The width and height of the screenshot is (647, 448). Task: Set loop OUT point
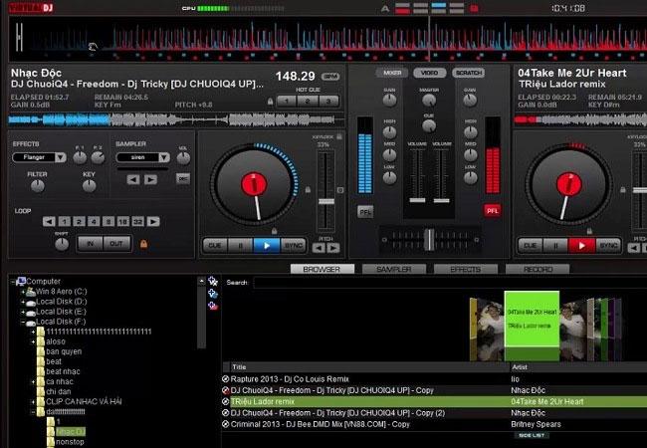coord(116,243)
